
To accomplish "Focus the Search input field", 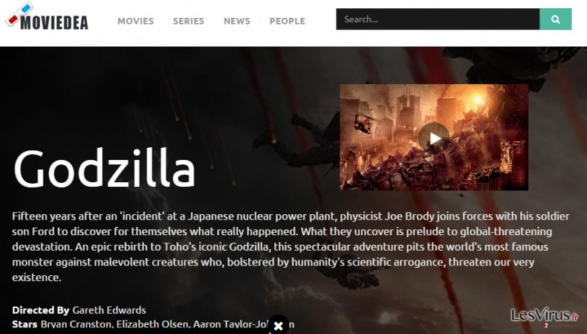I will pyautogui.click(x=438, y=19).
